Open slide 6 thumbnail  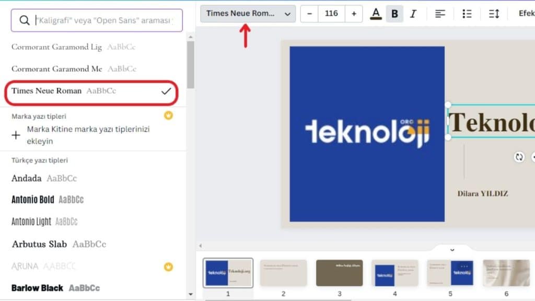click(506, 273)
